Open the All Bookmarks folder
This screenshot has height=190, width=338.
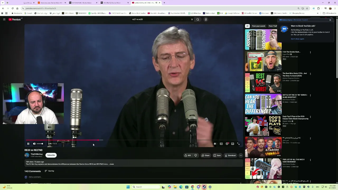(330, 13)
